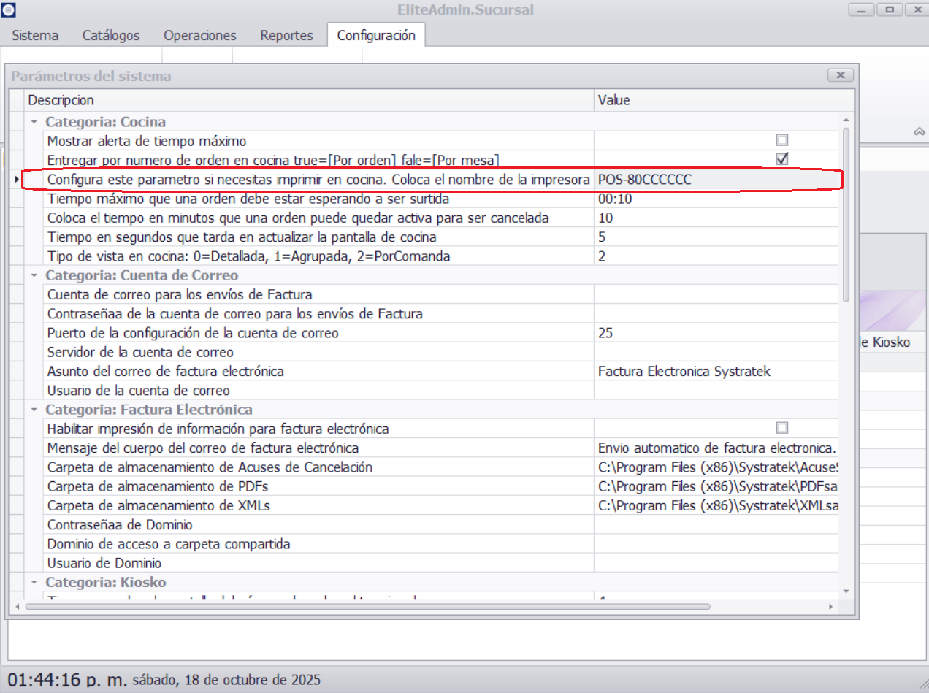This screenshot has width=929, height=693.
Task: Collapse the Categoria: Cuenta de Correo group
Action: (x=34, y=275)
